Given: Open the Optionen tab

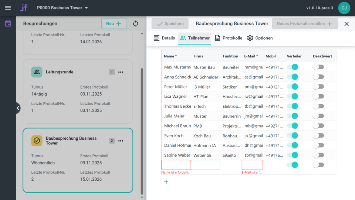Looking at the screenshot, I should (x=260, y=38).
